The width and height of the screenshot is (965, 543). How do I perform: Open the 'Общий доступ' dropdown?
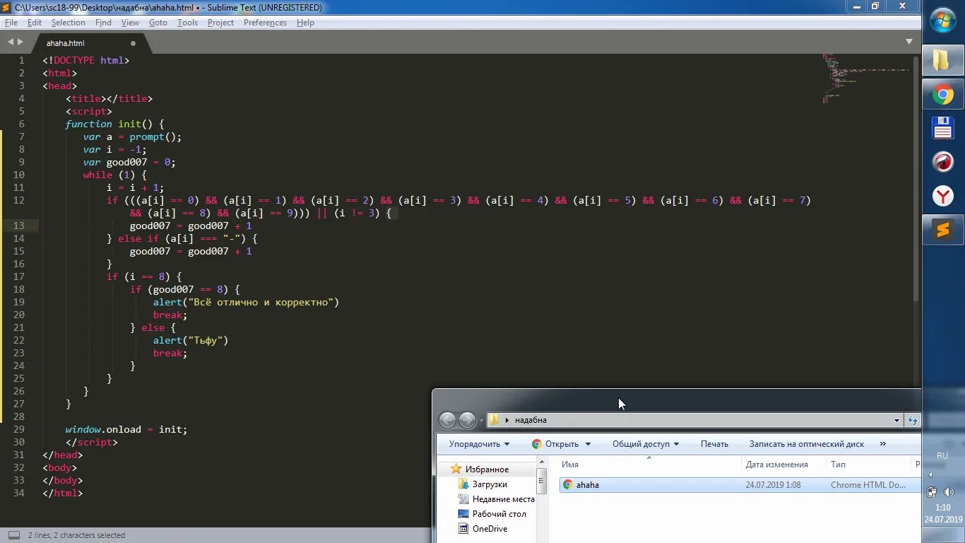point(646,444)
